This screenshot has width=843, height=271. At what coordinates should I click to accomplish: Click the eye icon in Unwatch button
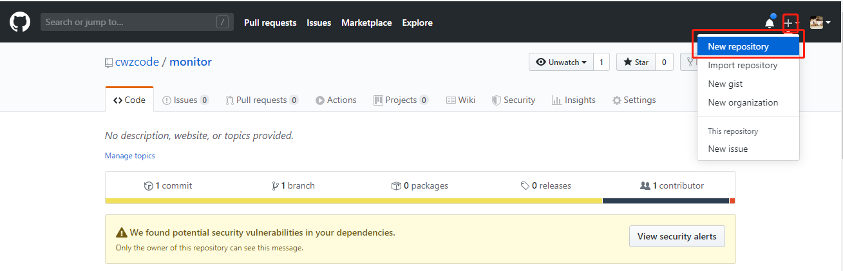(541, 62)
